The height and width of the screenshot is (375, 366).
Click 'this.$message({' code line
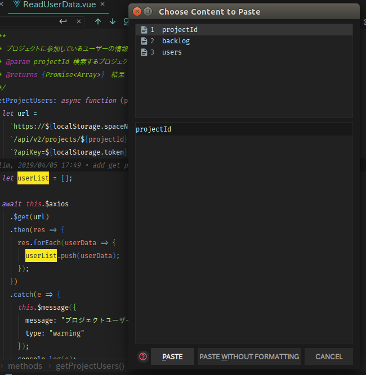[47, 307]
